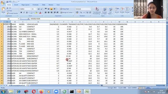Toggle Bold formatting

21,13
